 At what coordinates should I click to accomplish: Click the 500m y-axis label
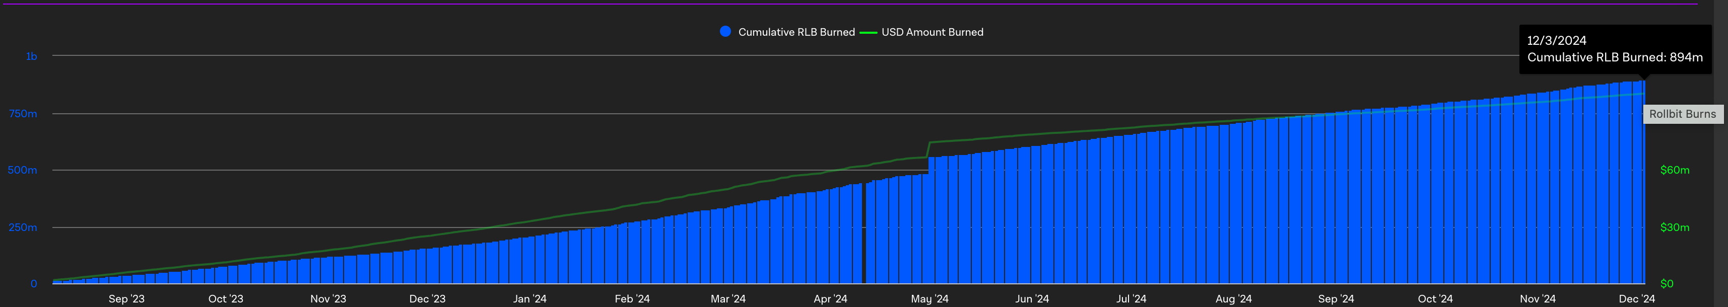[22, 170]
